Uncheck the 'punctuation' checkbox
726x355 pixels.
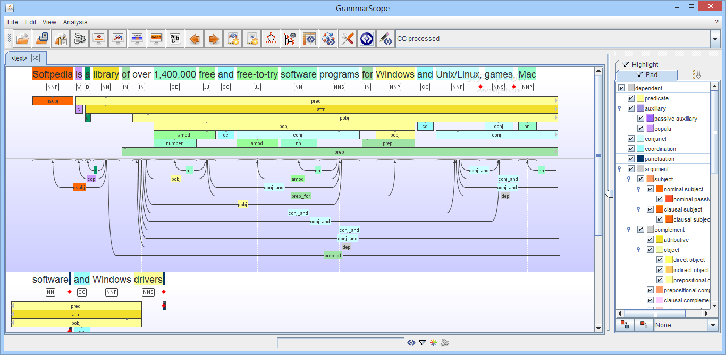(631, 159)
